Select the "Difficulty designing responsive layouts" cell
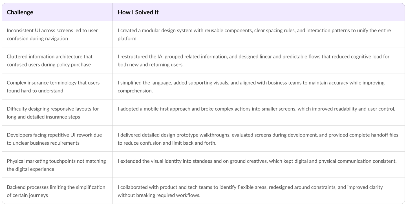Screen dimensions: 406x207 pos(53,109)
